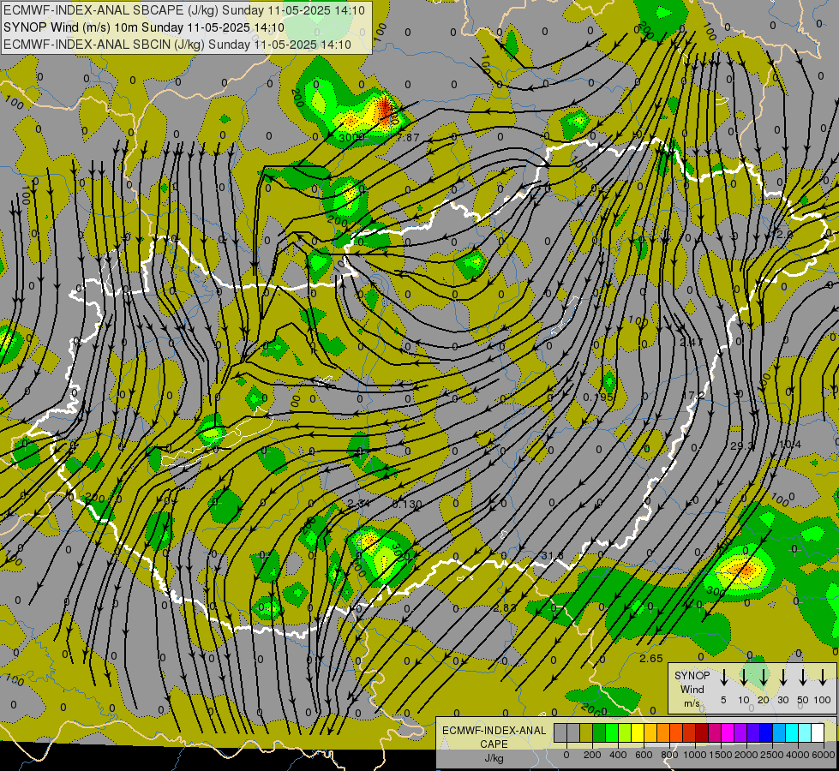Click the 17.2 value on the map
Image resolution: width=839 pixels, height=771 pixels.
click(x=693, y=396)
